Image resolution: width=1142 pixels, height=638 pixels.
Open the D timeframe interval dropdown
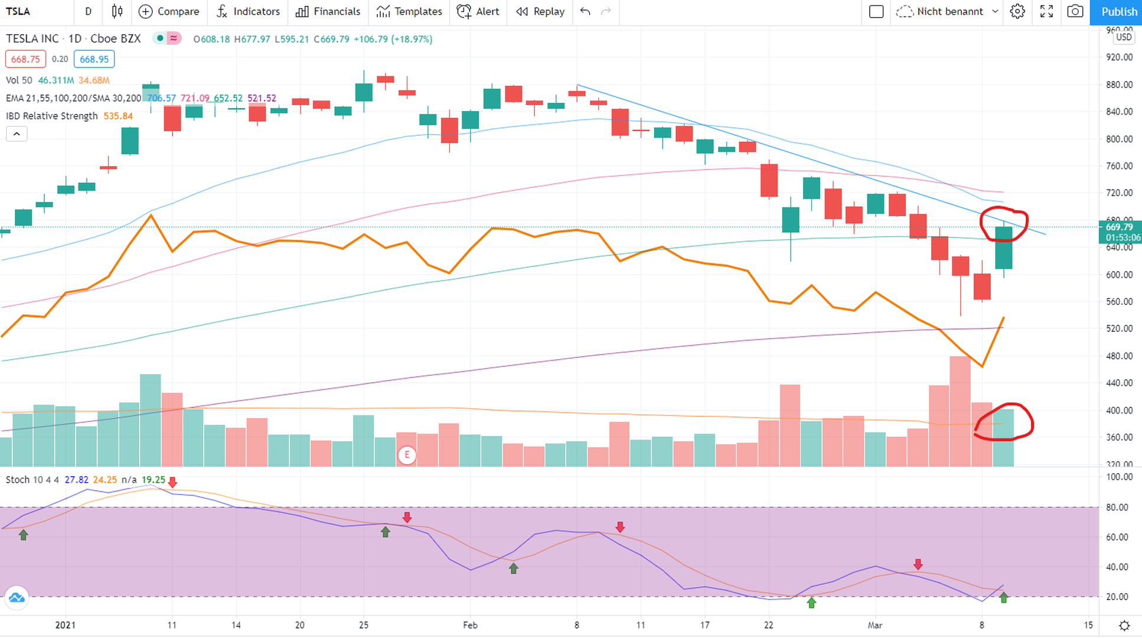click(x=88, y=11)
